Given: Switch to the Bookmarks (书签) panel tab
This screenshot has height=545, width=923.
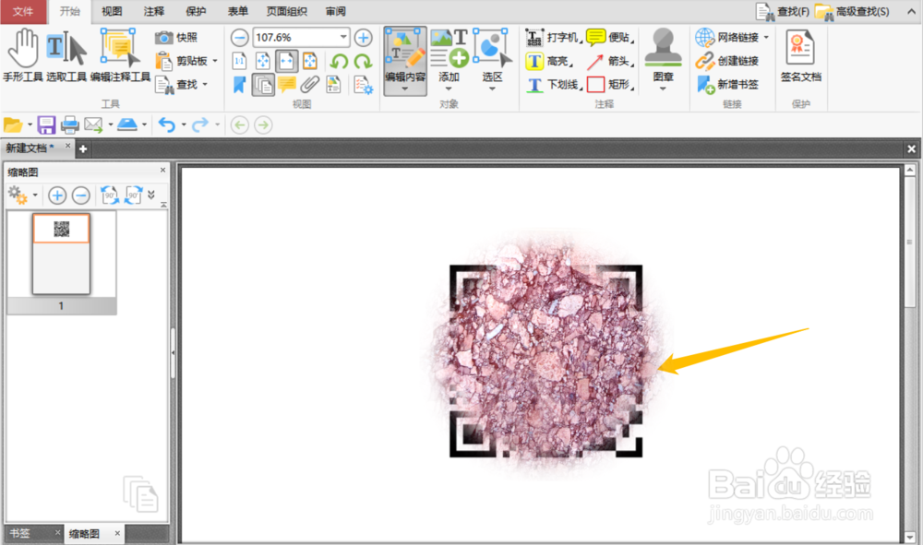Looking at the screenshot, I should (19, 533).
